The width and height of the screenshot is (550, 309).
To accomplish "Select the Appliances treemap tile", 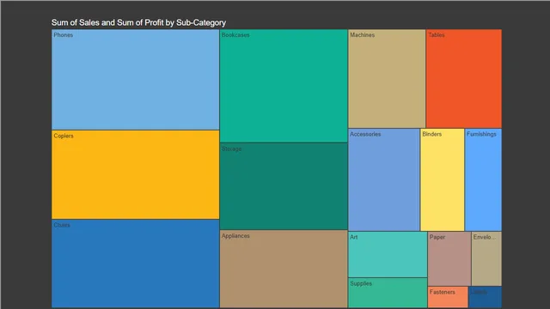I will coord(284,269).
